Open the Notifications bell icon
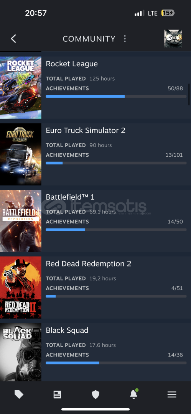This screenshot has height=414, width=191. point(134,394)
